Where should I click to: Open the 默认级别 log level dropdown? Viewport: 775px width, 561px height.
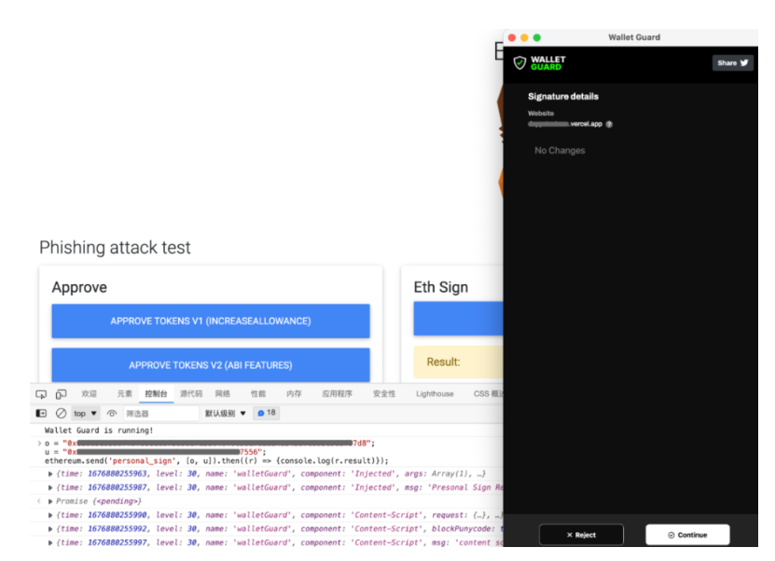pyautogui.click(x=226, y=414)
